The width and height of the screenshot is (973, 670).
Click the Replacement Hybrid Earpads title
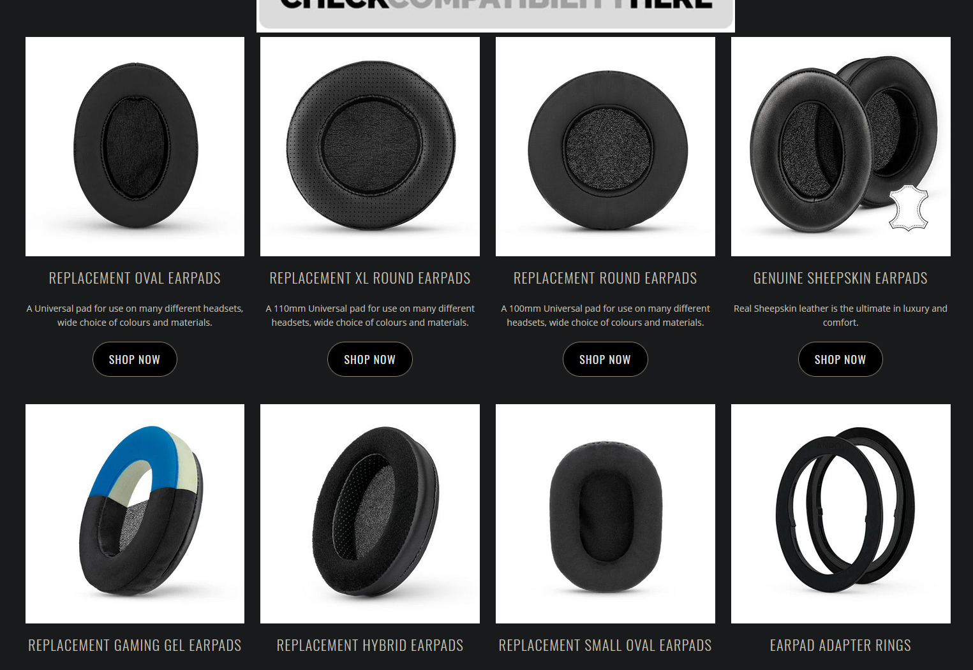coord(370,645)
